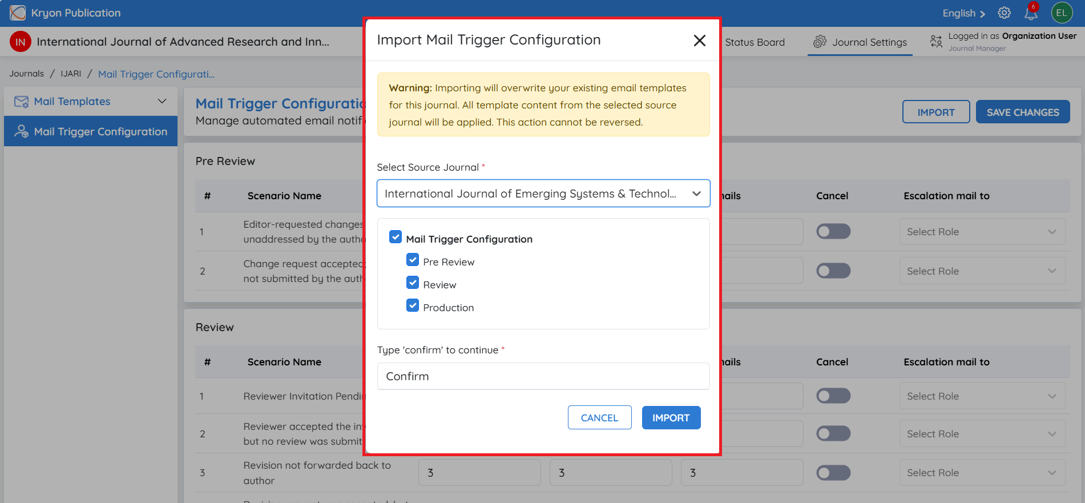Click the International Journal of Advanced Research title
1085x503 pixels.
[x=183, y=42]
